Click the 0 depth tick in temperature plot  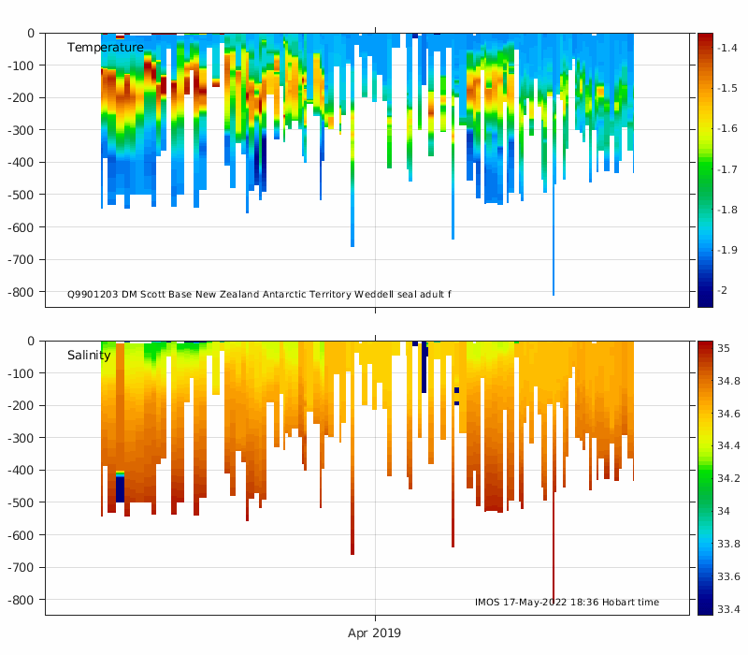click(31, 34)
